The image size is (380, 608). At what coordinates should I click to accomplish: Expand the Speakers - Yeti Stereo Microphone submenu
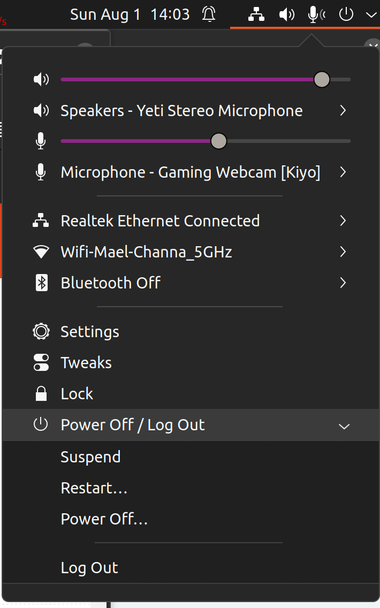[x=343, y=110]
